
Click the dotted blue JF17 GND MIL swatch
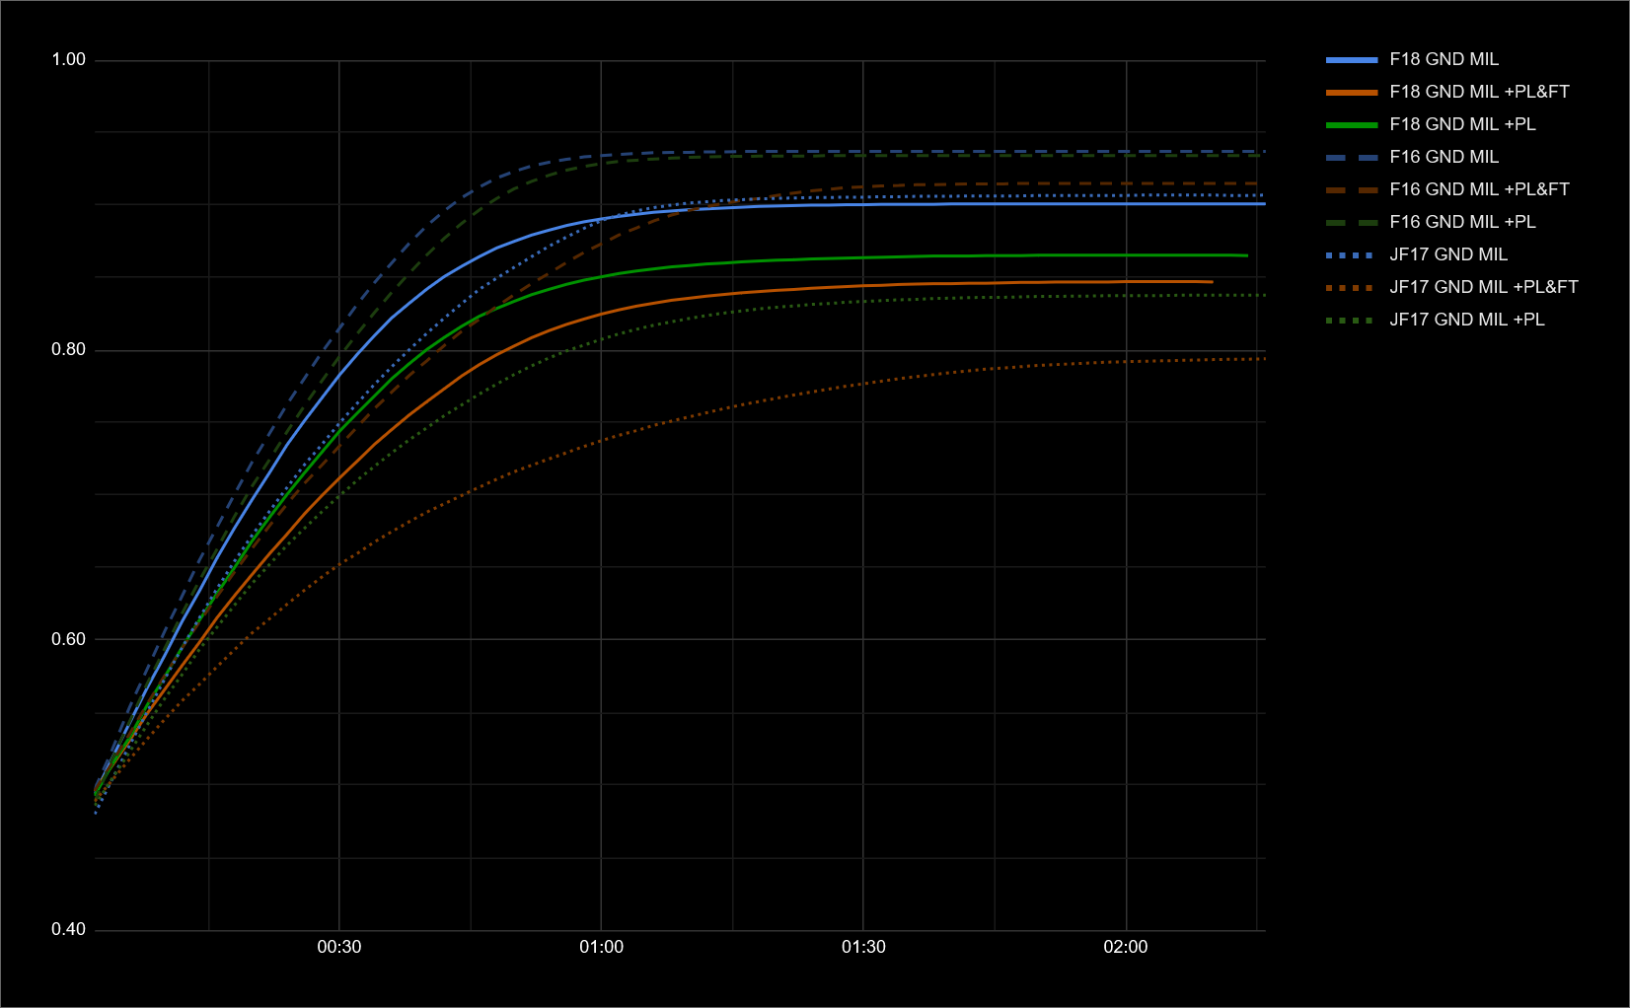(1351, 255)
